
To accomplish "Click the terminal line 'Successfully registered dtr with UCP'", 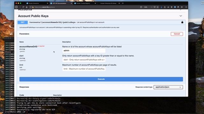I will click(x=36, y=110).
